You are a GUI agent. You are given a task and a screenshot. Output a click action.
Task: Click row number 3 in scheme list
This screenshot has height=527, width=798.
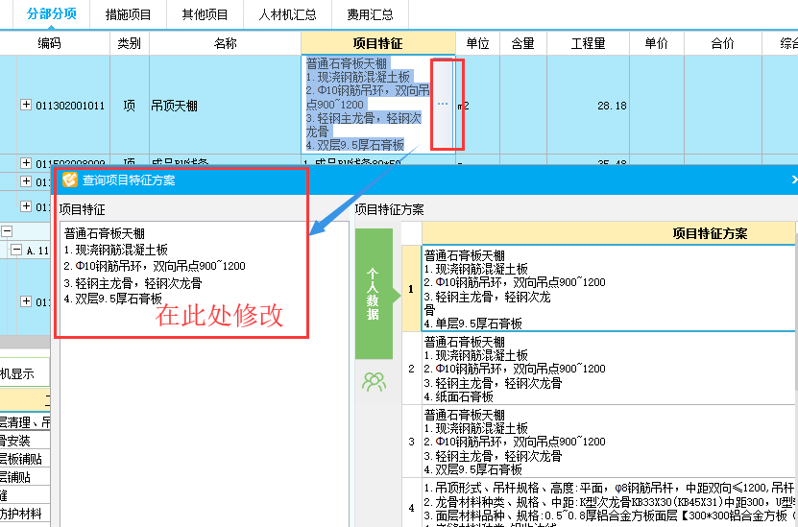point(411,442)
